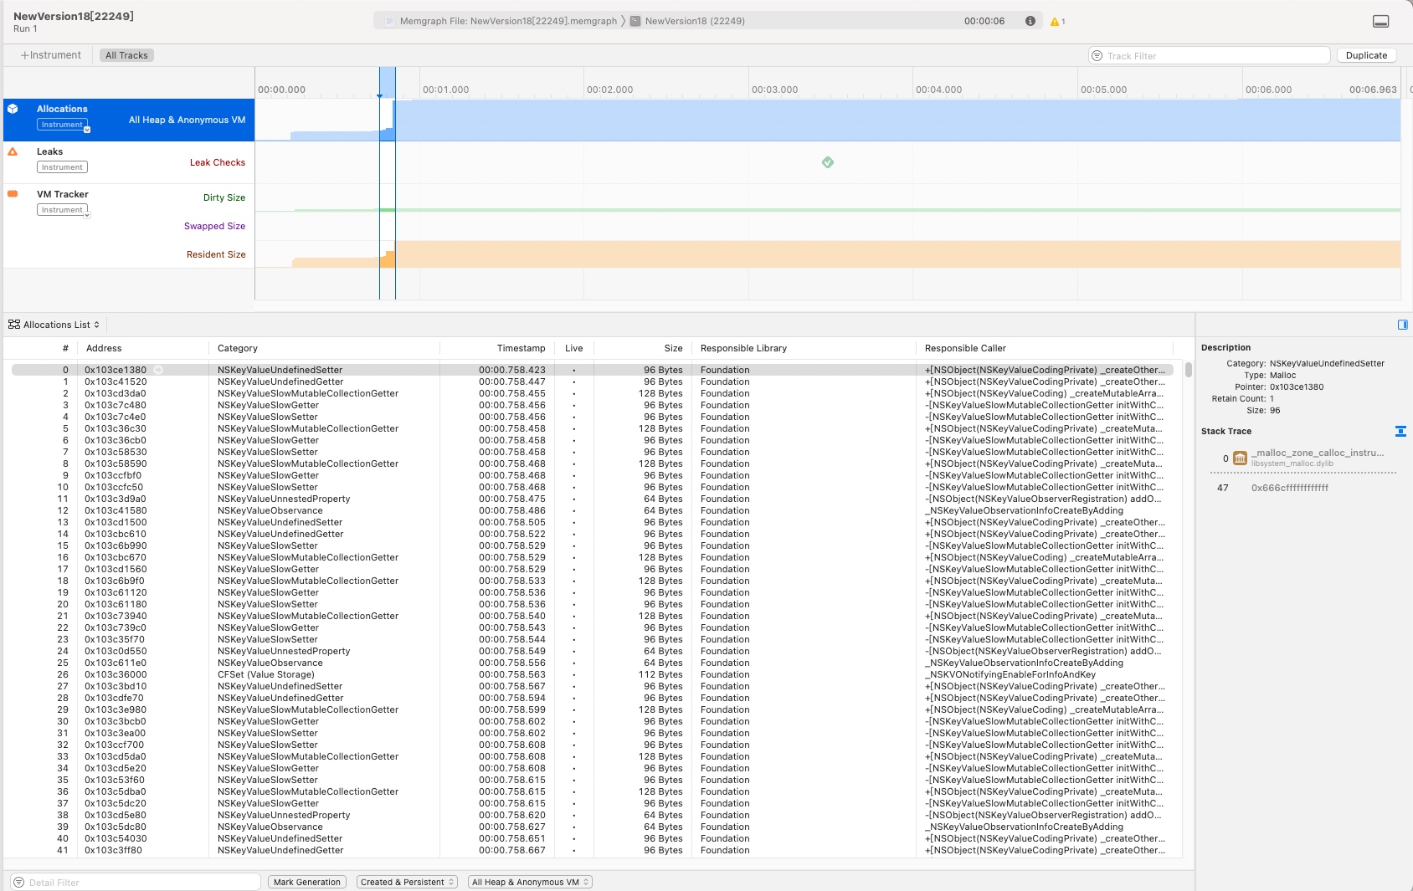Open bottom All Heap & Anonymous VM dropdown
Viewport: 1413px width, 891px height.
[530, 882]
